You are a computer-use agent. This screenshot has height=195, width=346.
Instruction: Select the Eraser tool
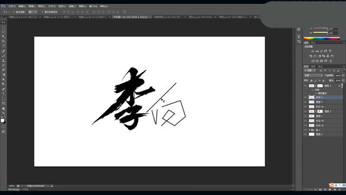tap(3, 70)
